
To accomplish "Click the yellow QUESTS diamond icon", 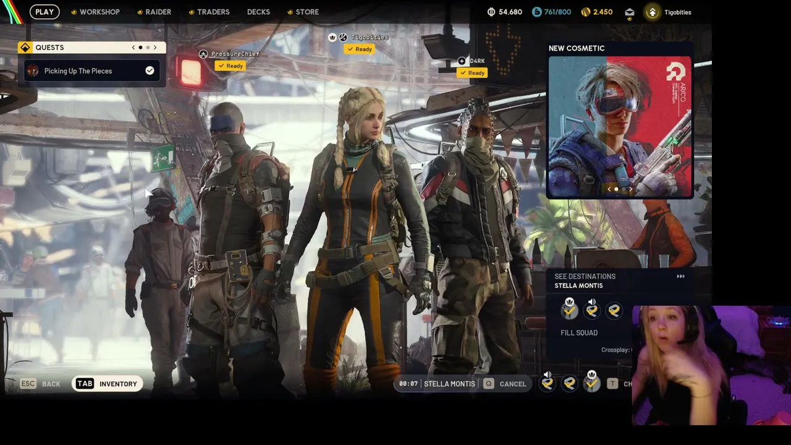I will (25, 47).
